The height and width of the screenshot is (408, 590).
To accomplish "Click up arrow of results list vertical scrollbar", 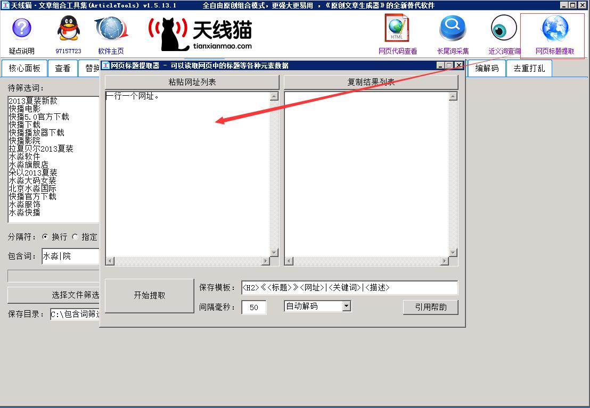I will tap(453, 96).
